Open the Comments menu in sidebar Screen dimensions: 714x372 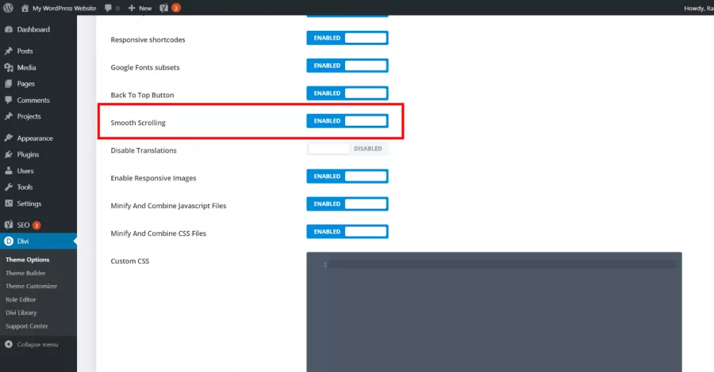pyautogui.click(x=38, y=100)
